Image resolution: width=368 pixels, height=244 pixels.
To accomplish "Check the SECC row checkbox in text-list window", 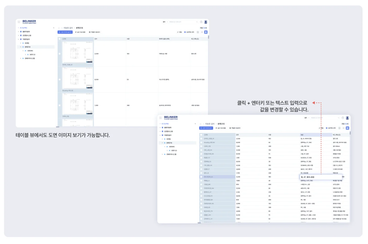I will pos(201,169).
